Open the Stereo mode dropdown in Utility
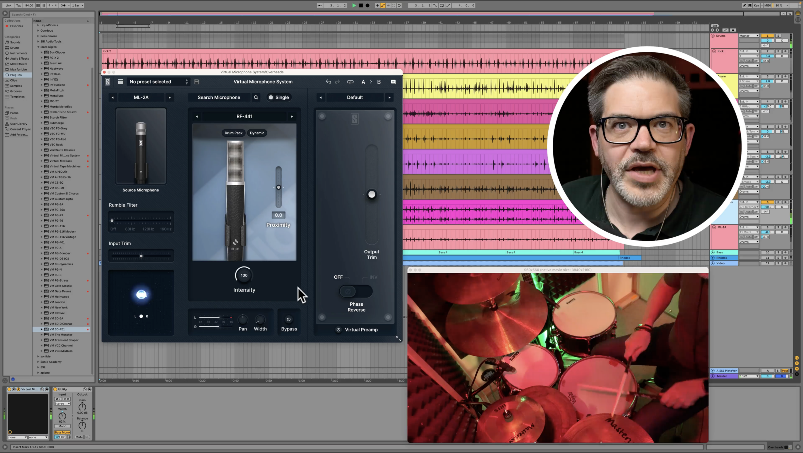 click(x=62, y=404)
